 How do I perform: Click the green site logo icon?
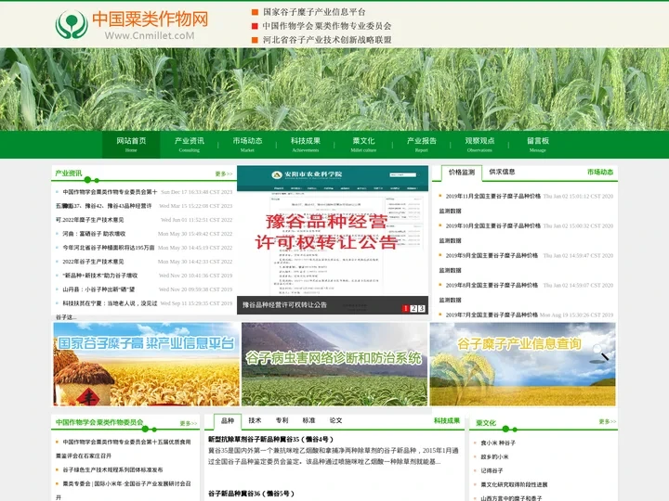(72, 24)
